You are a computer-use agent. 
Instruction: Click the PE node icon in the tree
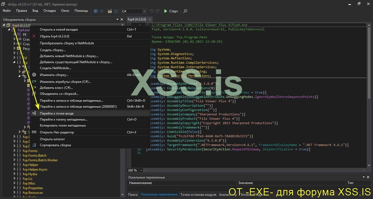19,35
